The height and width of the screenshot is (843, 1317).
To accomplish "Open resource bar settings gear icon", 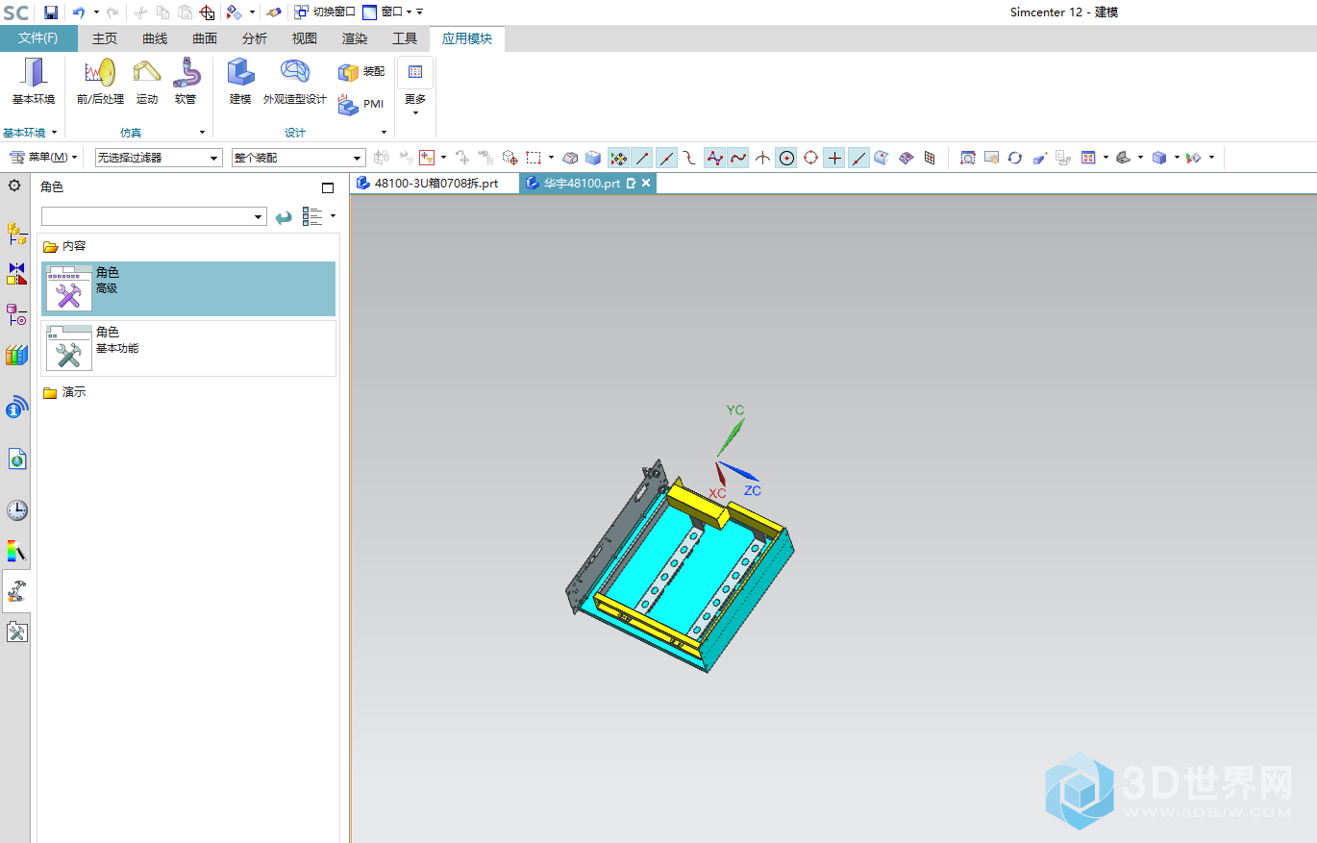I will click(14, 186).
